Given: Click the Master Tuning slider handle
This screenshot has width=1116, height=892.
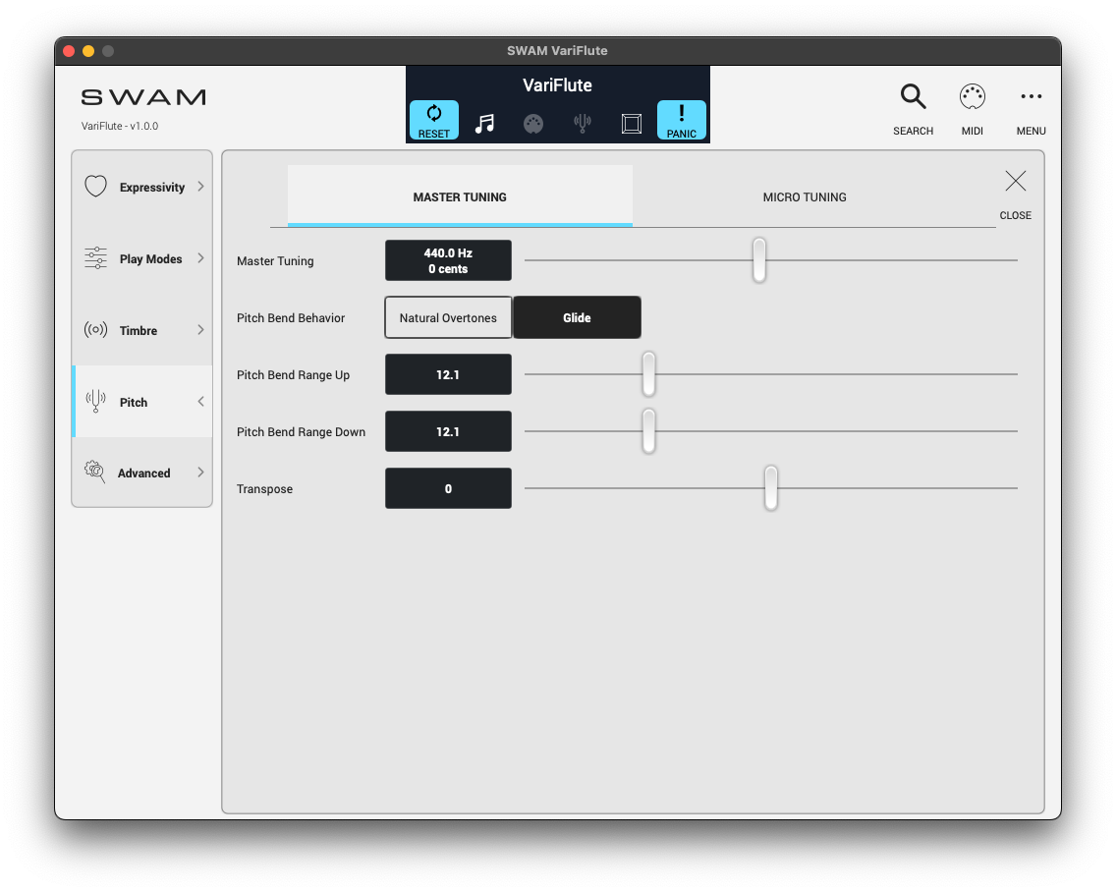Looking at the screenshot, I should pyautogui.click(x=759, y=260).
